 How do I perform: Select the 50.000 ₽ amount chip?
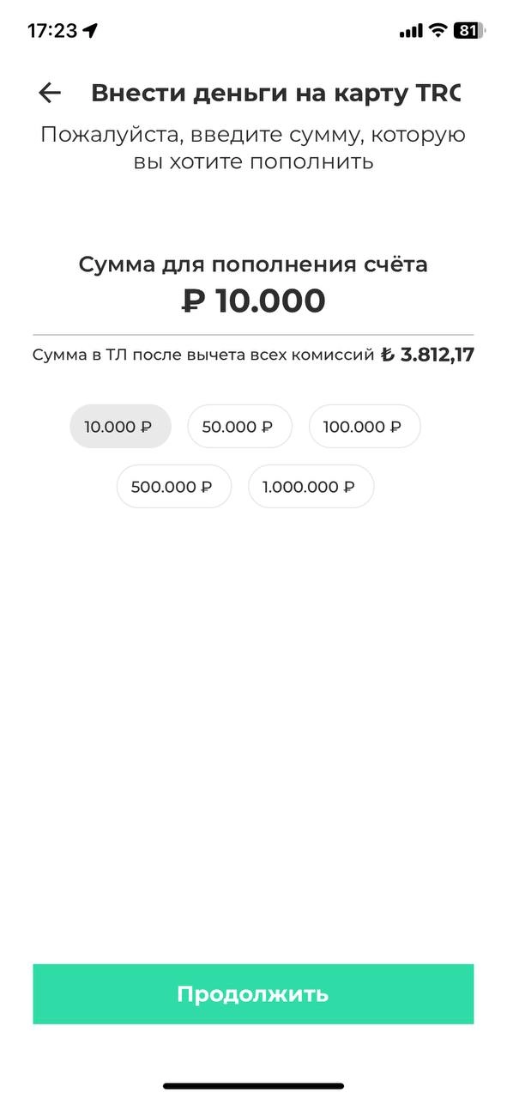(x=239, y=426)
